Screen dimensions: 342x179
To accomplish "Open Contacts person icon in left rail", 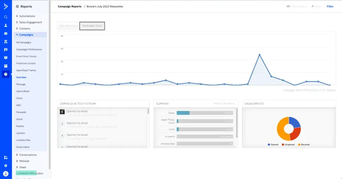I will click(x=6, y=25).
